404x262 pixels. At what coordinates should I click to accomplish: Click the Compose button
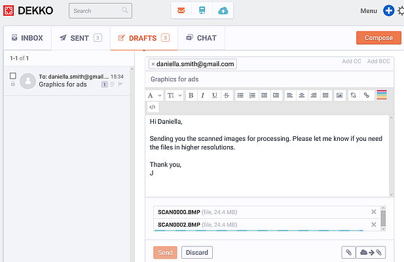tap(378, 38)
